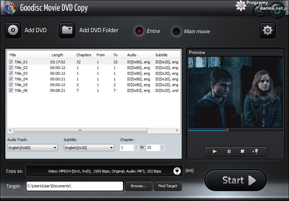
Task: Open the Audio Track dropdown
Action: pyautogui.click(x=33, y=147)
